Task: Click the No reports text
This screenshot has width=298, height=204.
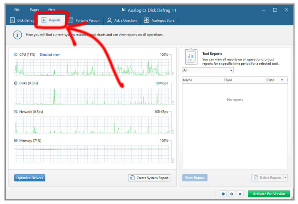Action: point(235,100)
